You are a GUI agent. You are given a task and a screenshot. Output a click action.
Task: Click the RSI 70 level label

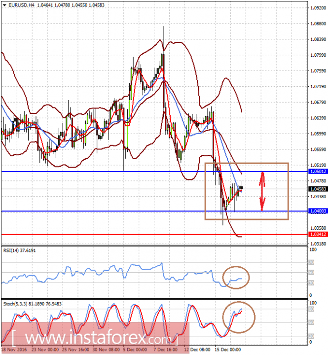click(x=311, y=262)
